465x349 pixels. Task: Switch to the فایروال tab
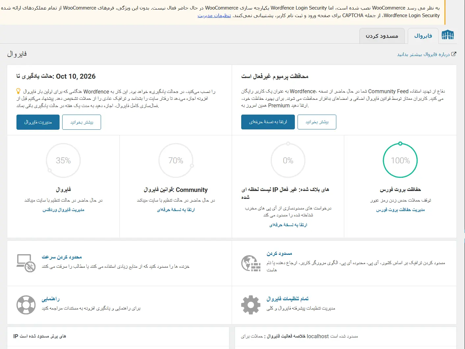[423, 36]
